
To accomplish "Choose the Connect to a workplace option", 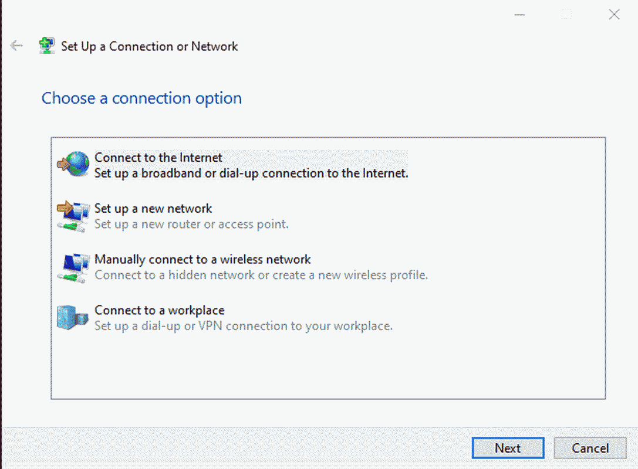I will tap(244, 318).
